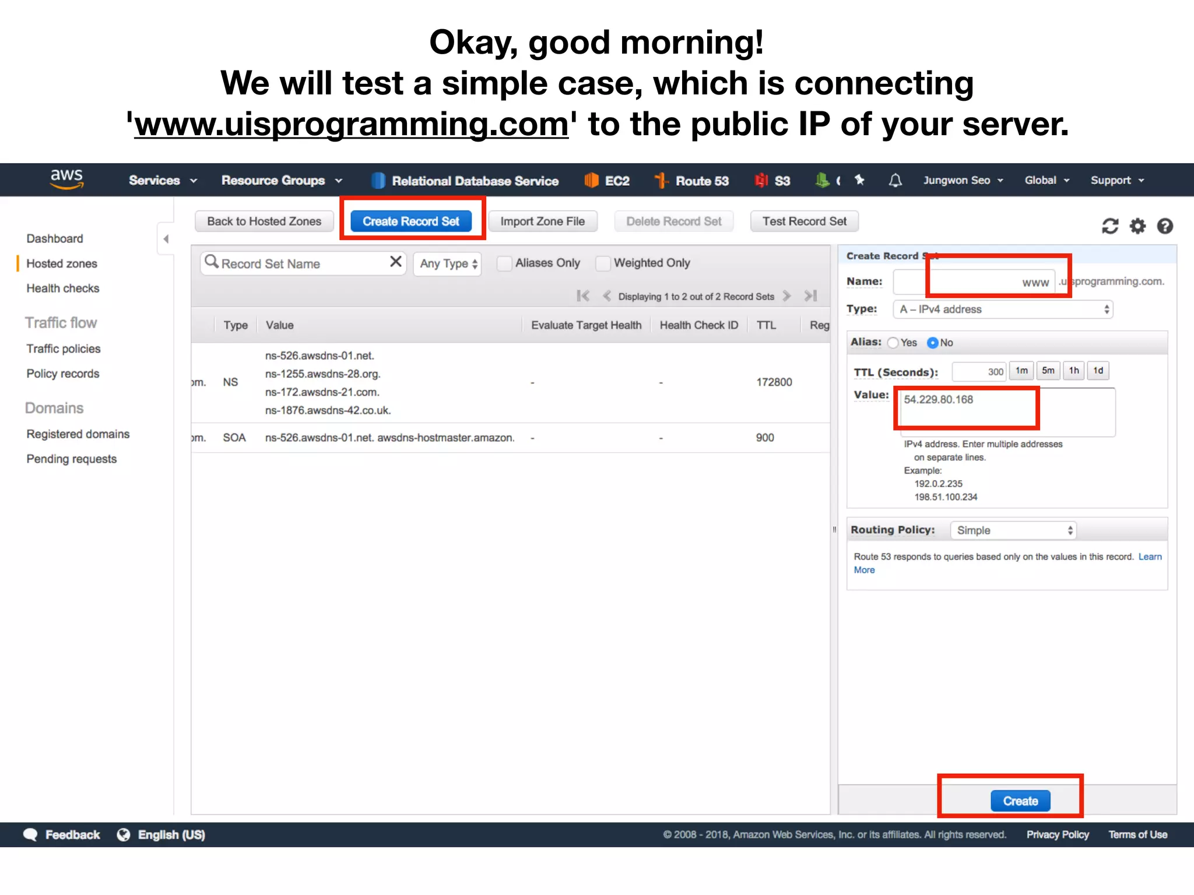
Task: Set TTL to 1h
Action: (1074, 371)
